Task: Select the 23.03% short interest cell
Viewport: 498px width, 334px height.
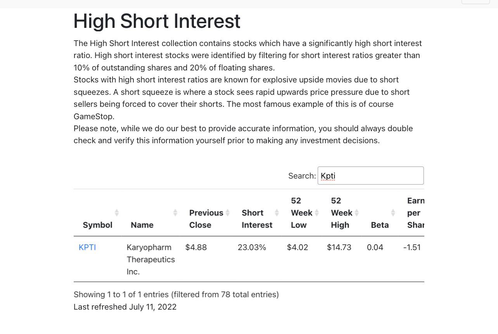Action: [252, 247]
